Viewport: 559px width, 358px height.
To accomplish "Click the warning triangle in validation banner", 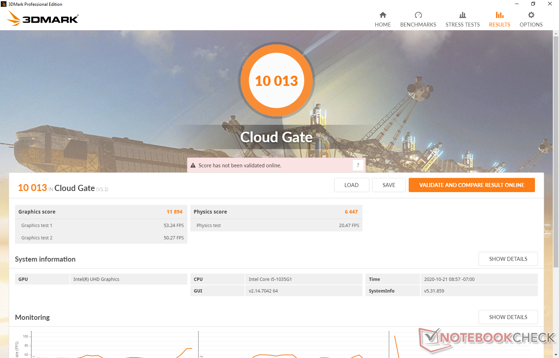I will [193, 166].
